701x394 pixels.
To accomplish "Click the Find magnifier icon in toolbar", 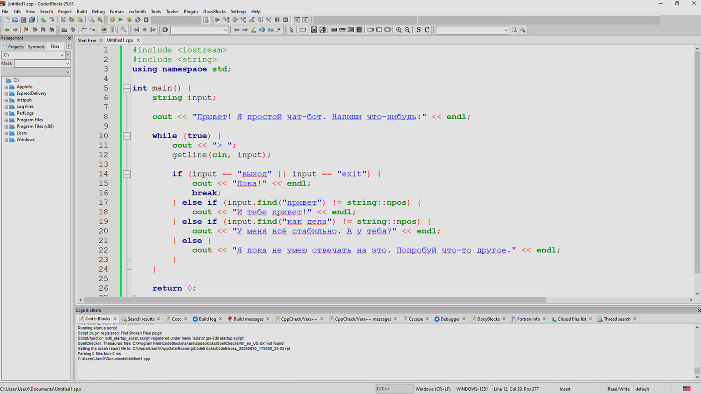I will (x=91, y=20).
